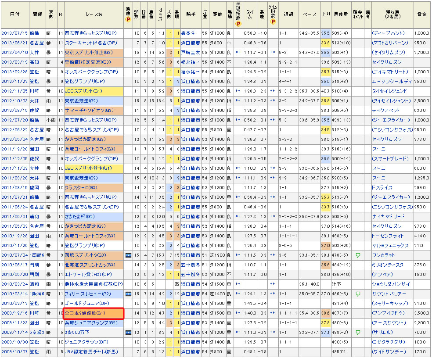Open race 東京盃競走(G2) from 2012/10/03

(x=81, y=101)
